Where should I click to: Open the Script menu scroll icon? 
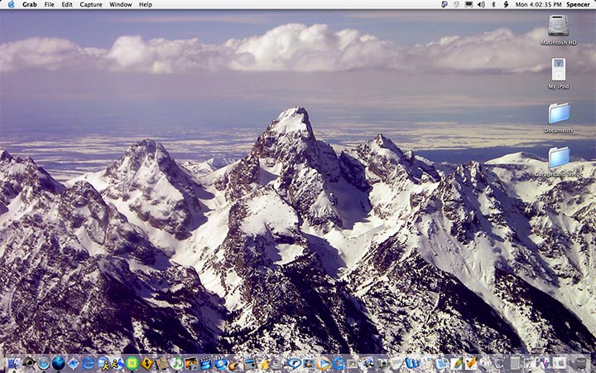tap(506, 5)
